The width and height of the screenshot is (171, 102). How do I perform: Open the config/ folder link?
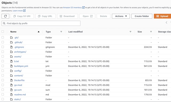pos(18,71)
